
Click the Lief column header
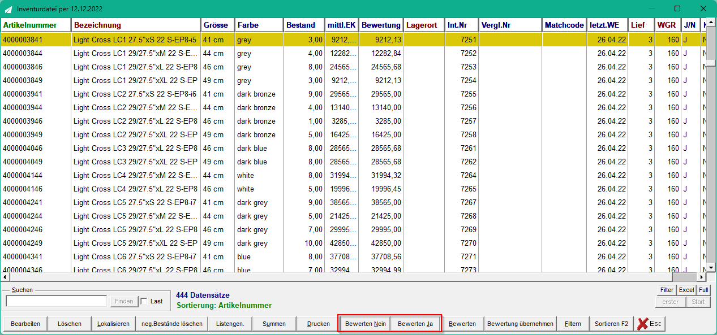pyautogui.click(x=642, y=25)
